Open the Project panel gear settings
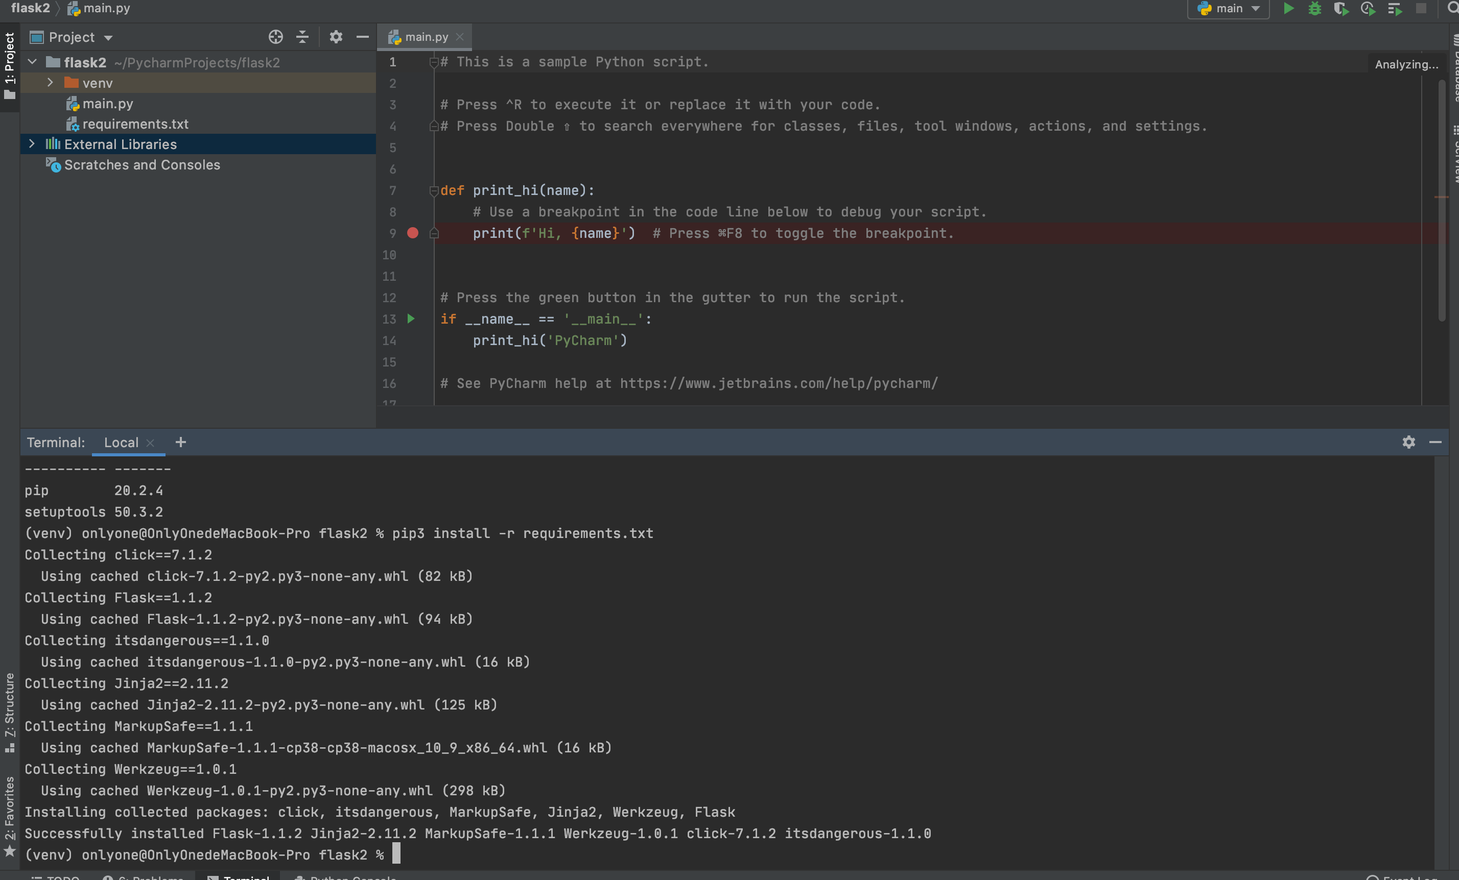The height and width of the screenshot is (880, 1459). (x=336, y=37)
